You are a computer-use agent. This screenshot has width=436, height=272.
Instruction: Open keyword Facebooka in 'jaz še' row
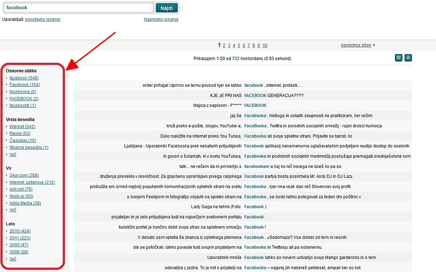coord(255,116)
